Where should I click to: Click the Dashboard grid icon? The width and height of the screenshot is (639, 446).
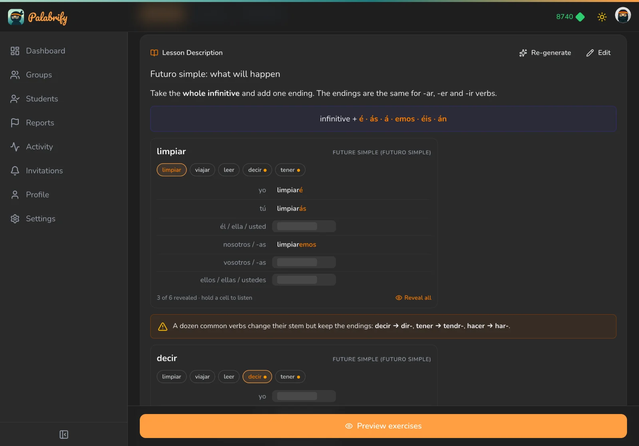[x=15, y=51]
